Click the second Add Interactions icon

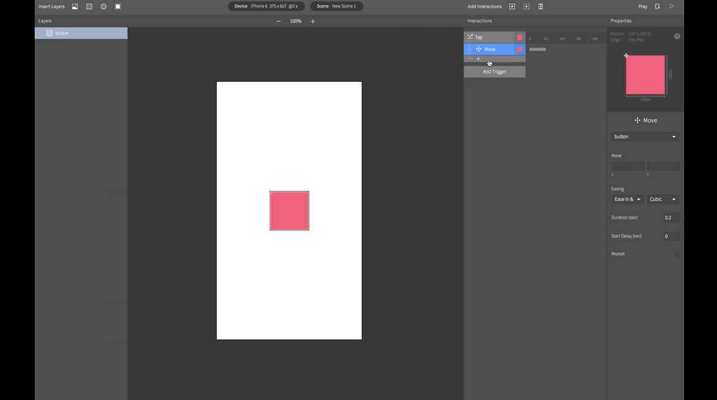[x=526, y=7]
